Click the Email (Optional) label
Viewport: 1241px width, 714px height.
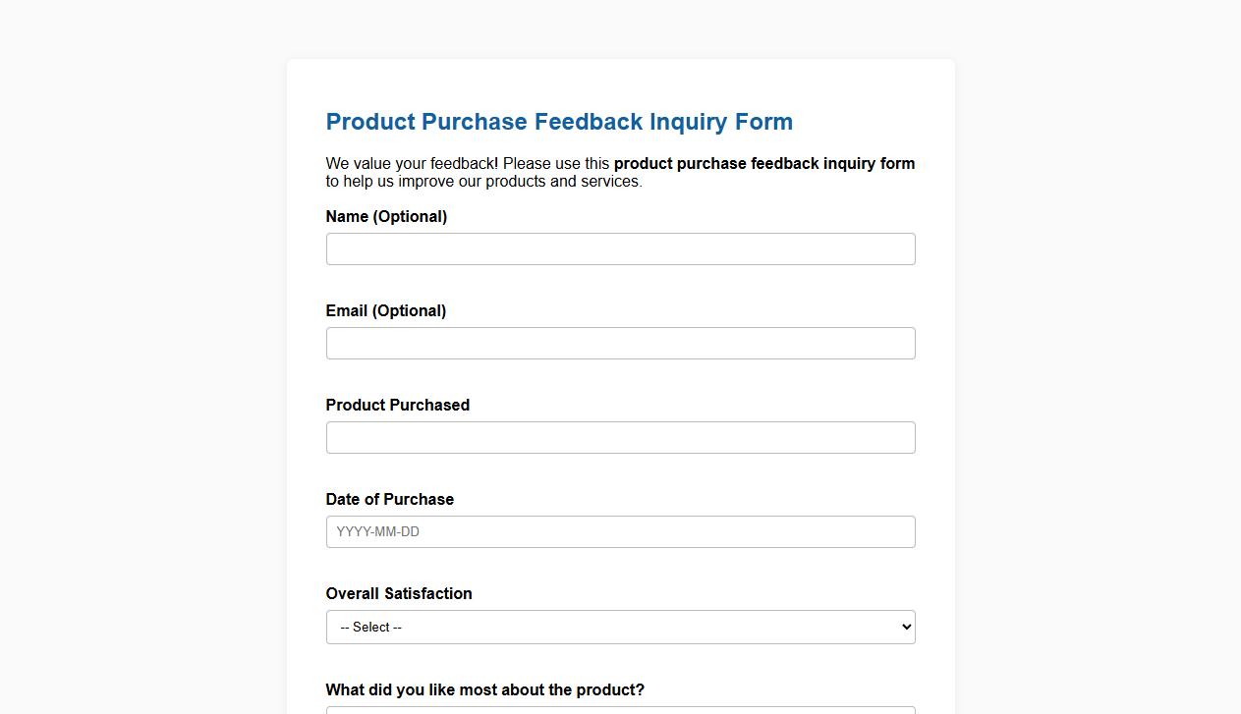(386, 310)
